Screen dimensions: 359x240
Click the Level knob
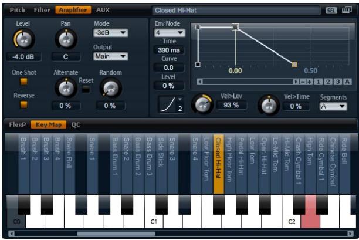point(24,39)
